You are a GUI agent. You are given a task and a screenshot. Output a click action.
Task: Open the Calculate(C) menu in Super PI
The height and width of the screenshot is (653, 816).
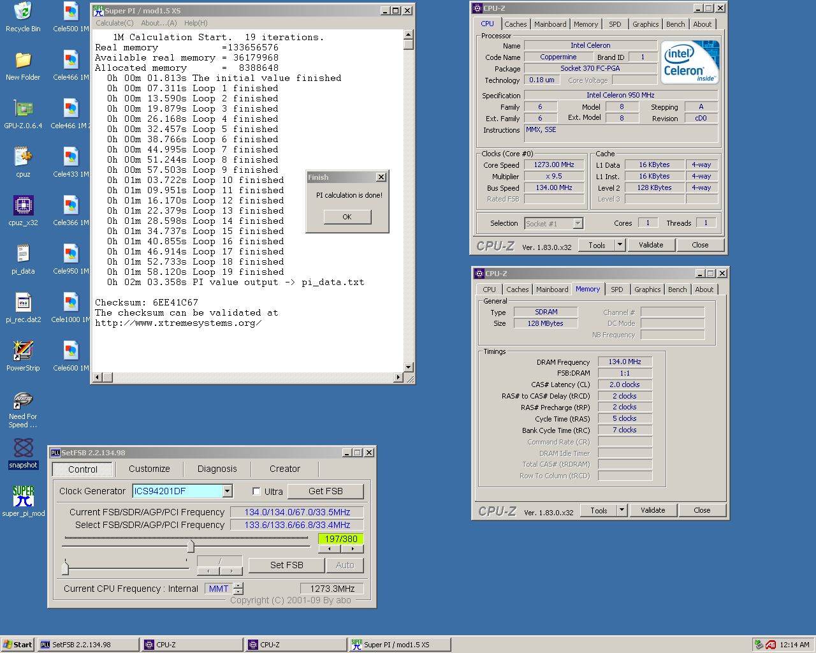coord(115,23)
